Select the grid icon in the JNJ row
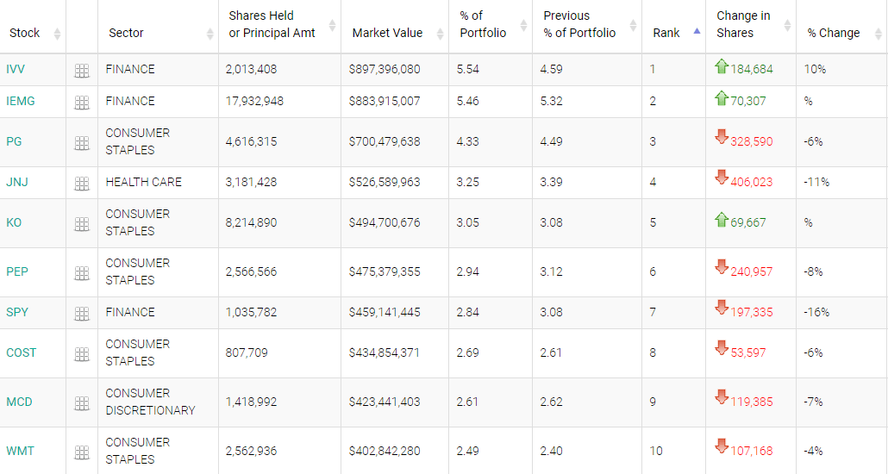This screenshot has height=474, width=888. (x=82, y=184)
